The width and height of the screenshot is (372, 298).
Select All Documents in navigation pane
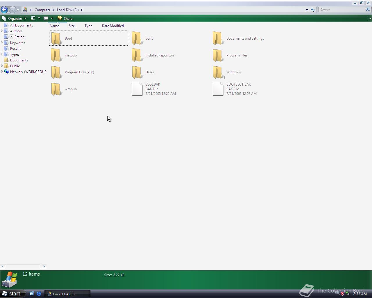pyautogui.click(x=22, y=25)
